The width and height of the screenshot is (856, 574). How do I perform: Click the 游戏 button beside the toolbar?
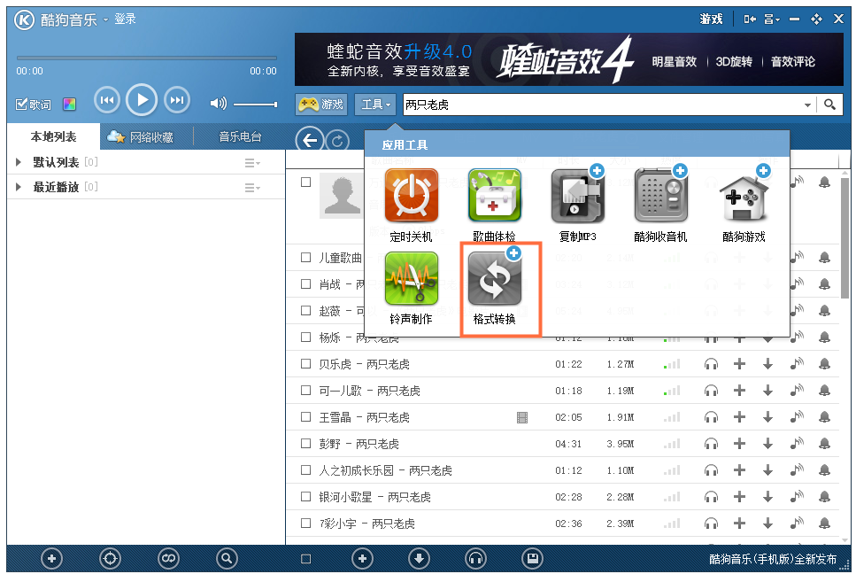322,104
